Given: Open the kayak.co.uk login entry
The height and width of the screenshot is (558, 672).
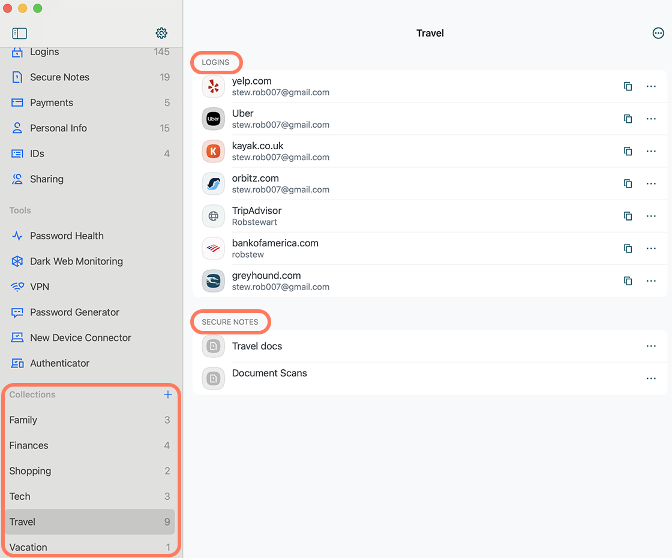Looking at the screenshot, I should 430,151.
